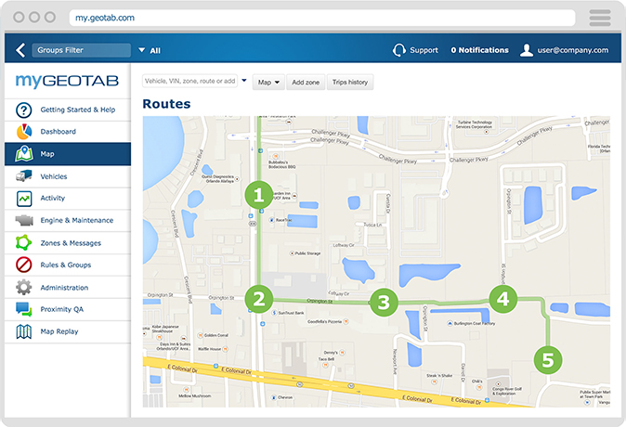The width and height of the screenshot is (626, 427).
Task: Click the Routes heading
Action: click(x=166, y=104)
